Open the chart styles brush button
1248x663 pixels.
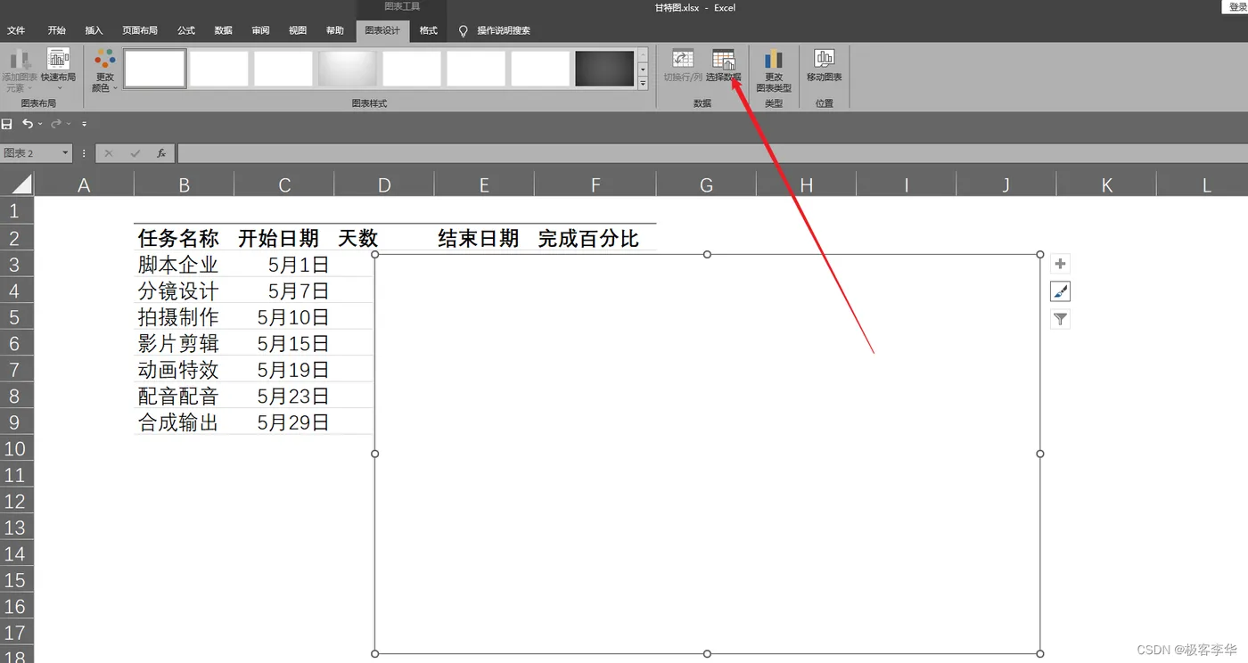pos(1060,291)
